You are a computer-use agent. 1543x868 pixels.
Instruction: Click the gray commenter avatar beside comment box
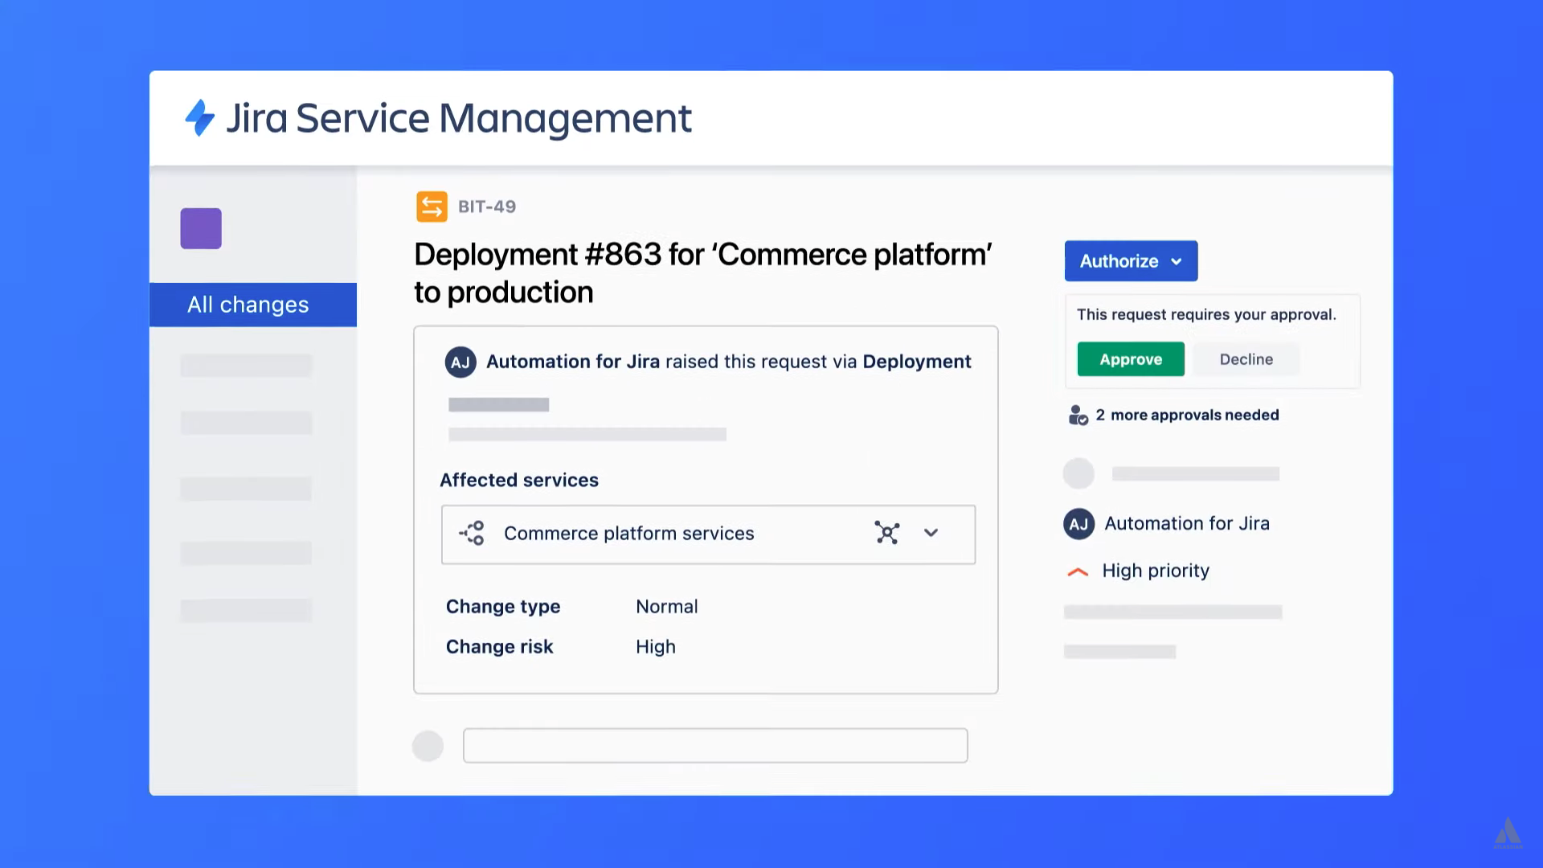(x=428, y=746)
